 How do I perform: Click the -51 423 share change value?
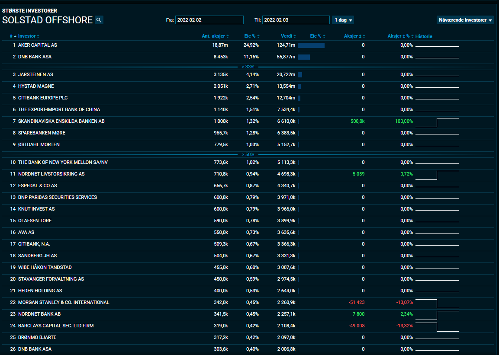357,303
